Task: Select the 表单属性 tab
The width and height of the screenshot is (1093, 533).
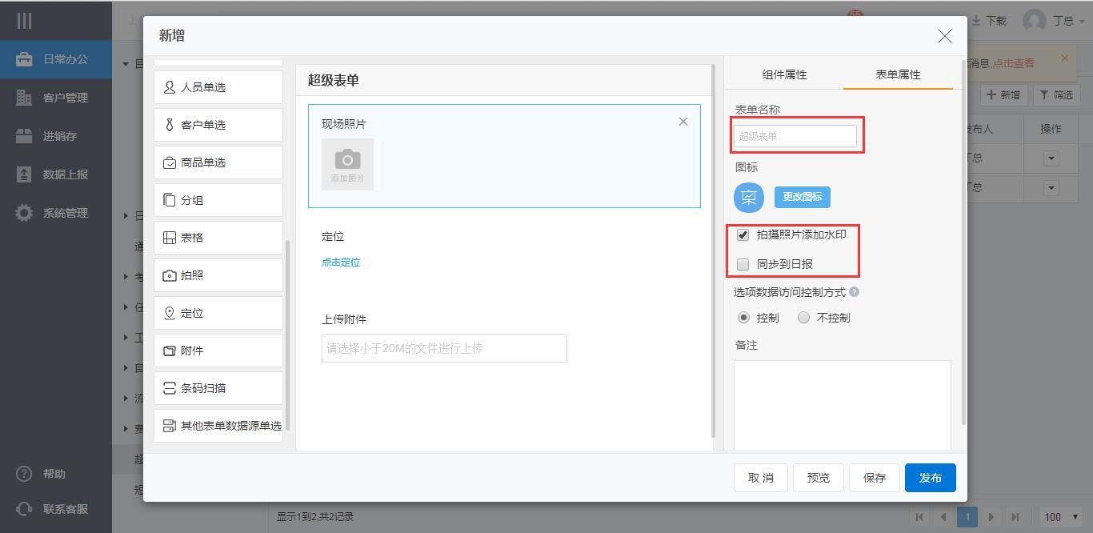Action: [898, 74]
